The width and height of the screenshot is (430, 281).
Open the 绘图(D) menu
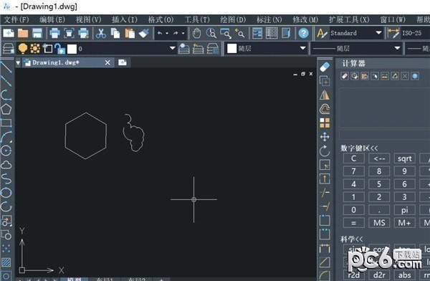pyautogui.click(x=233, y=20)
